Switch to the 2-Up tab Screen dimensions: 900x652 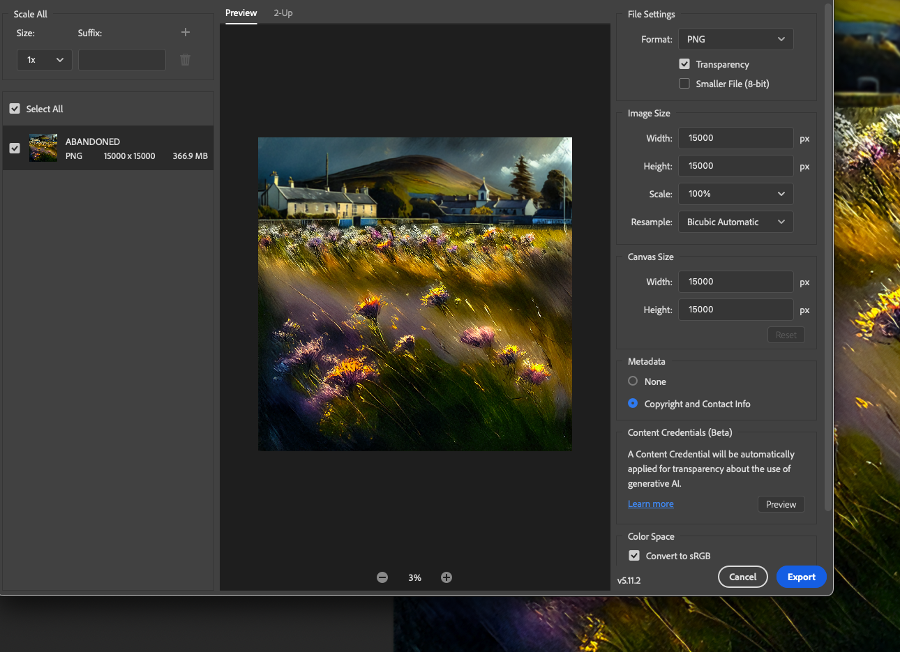click(x=283, y=13)
